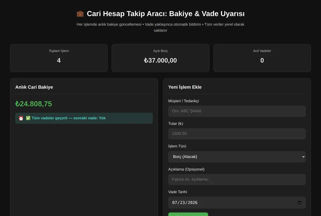Viewport: 321px width, 216px height.
Task: Click the Açık Borç amount ₺37.000,00
Action: click(x=160, y=61)
